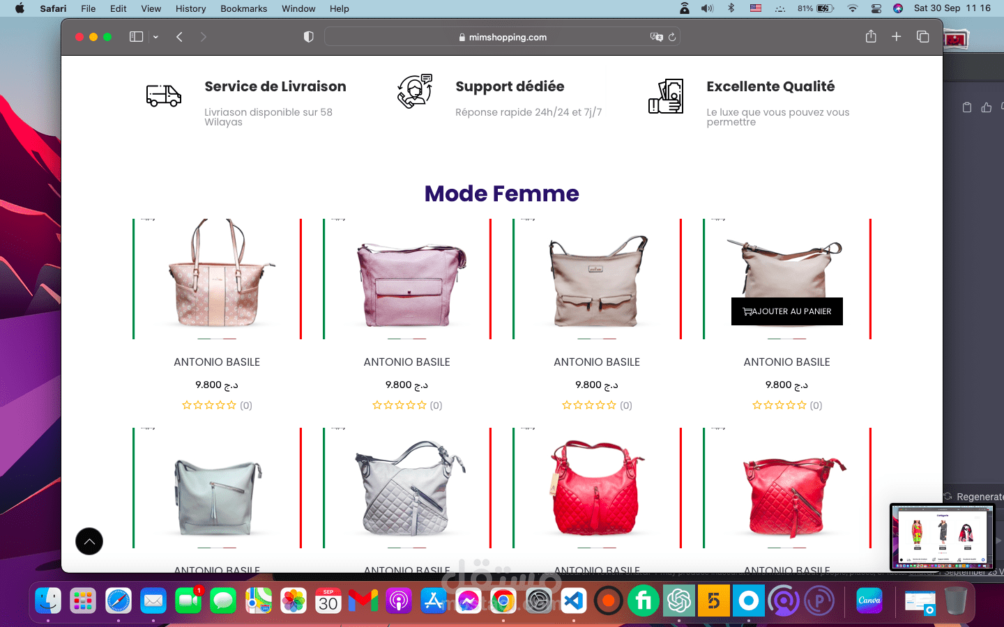Viewport: 1004px width, 627px height.
Task: Open the beige double-pocket bag product
Action: 597,279
